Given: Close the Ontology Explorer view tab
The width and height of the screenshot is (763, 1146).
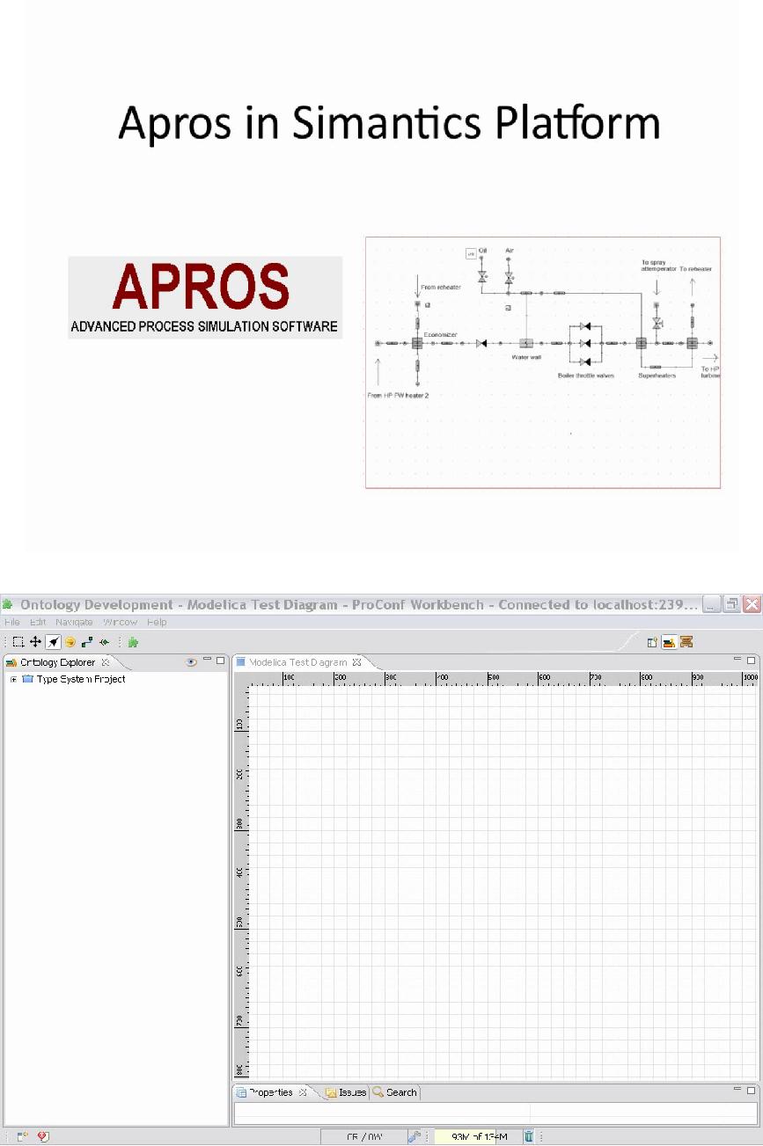Looking at the screenshot, I should tap(106, 661).
